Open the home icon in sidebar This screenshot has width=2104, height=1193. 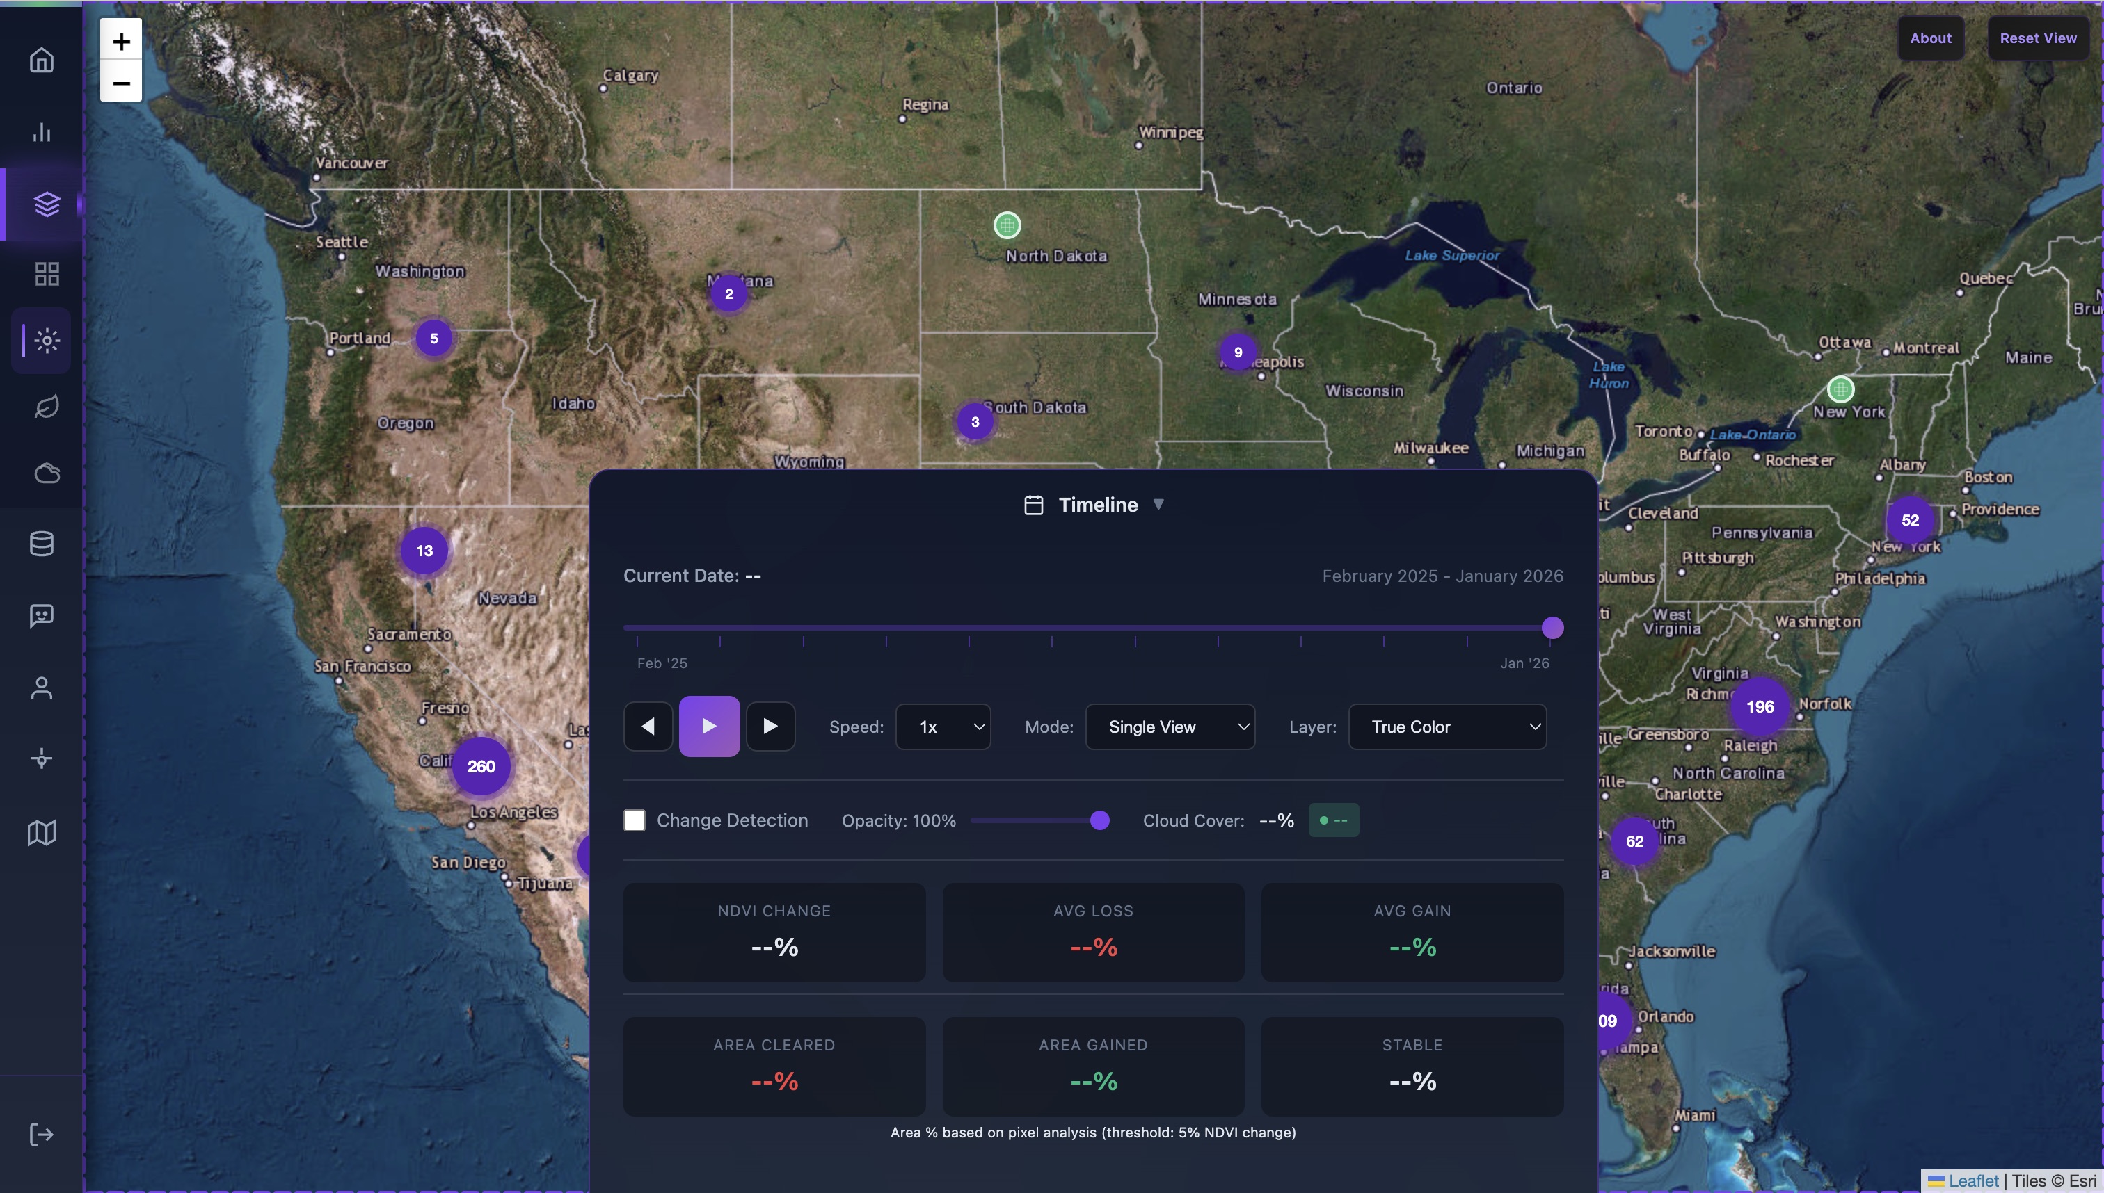pos(42,60)
